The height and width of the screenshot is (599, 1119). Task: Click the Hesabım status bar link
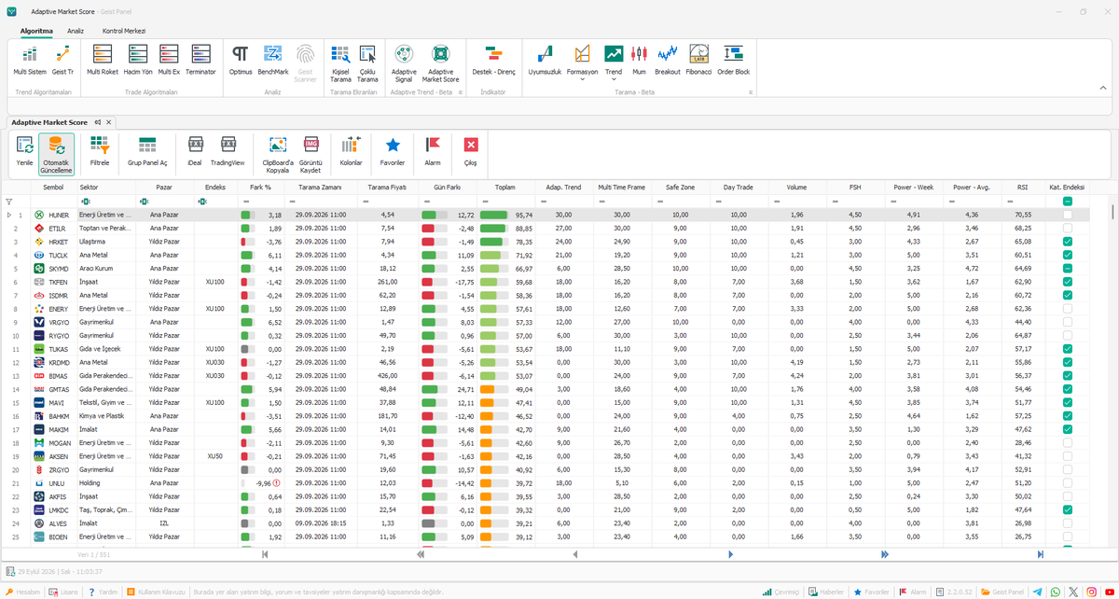coord(22,592)
